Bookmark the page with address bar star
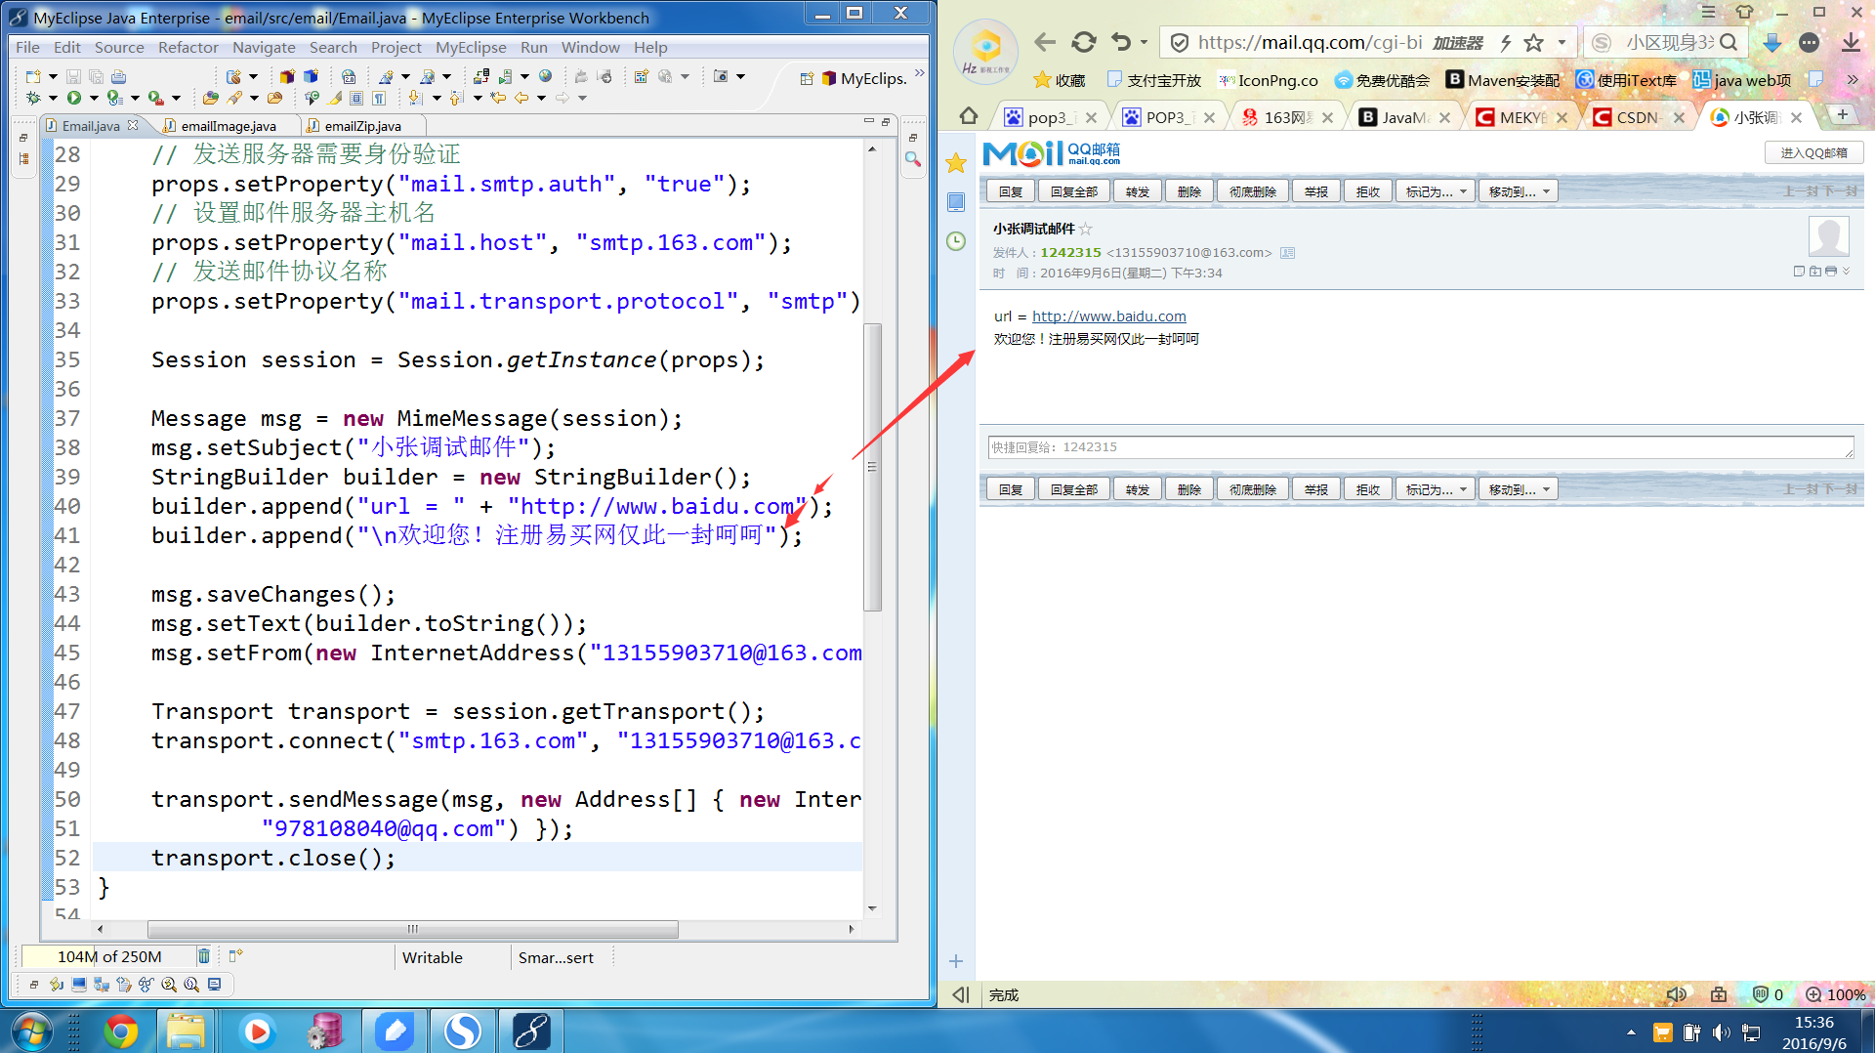This screenshot has height=1053, width=1875. tap(1533, 42)
